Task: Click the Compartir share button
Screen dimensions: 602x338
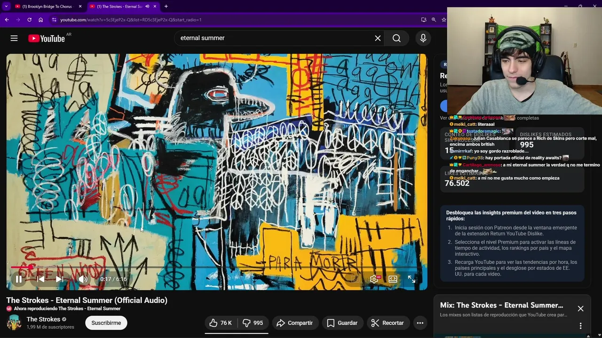Action: [x=294, y=323]
